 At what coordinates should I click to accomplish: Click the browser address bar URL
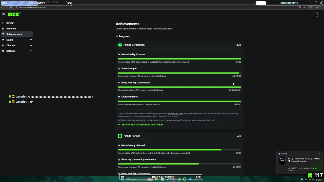pyautogui.click(x=33, y=7)
